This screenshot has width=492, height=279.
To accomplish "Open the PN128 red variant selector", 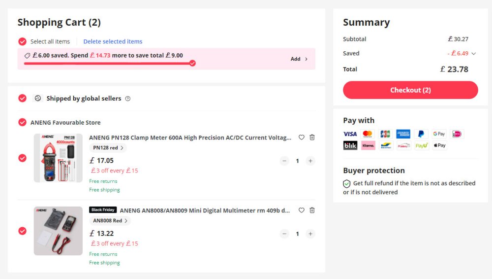I will tap(108, 148).
